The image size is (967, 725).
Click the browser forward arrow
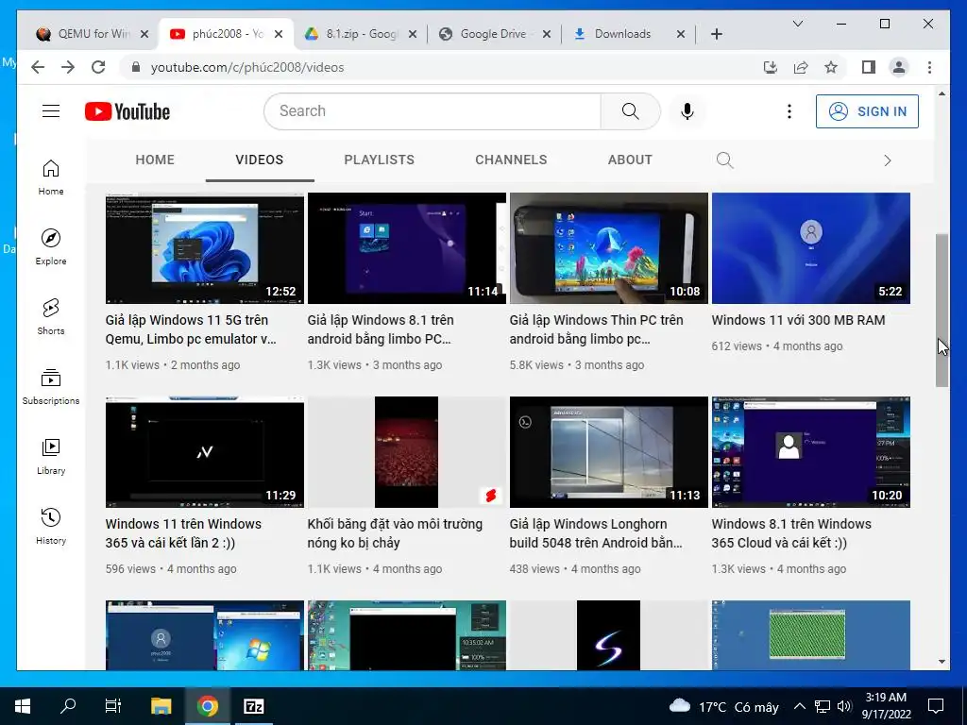(68, 67)
